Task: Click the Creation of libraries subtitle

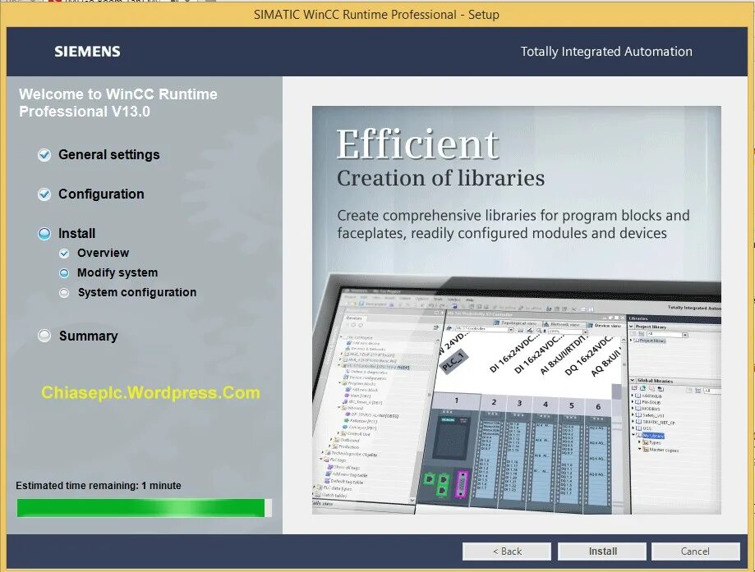Action: tap(440, 178)
